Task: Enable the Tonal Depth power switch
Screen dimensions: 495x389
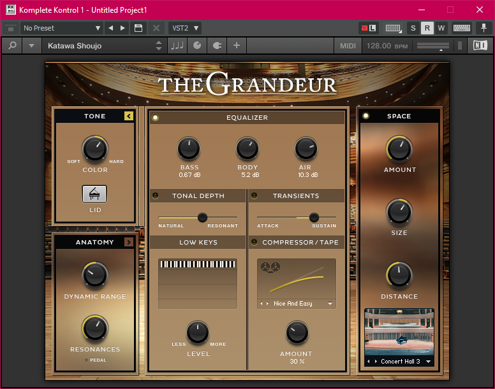Action: [x=155, y=196]
